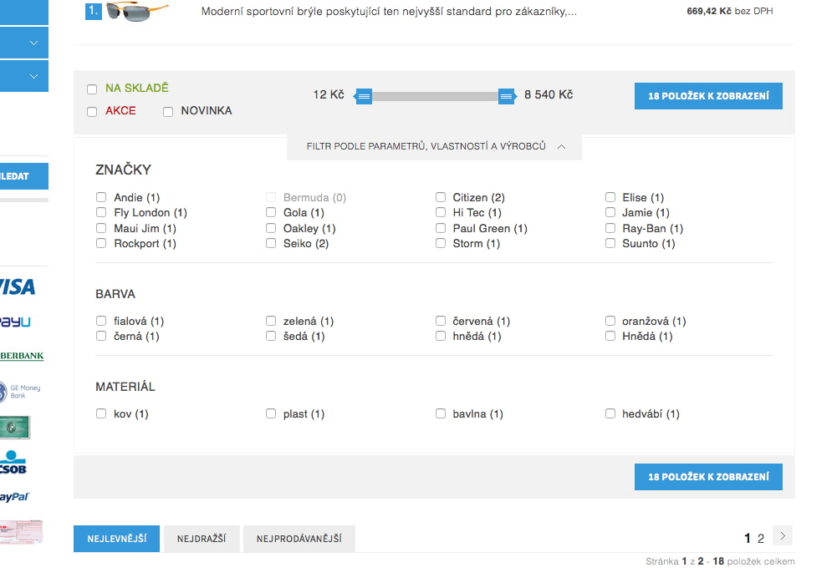Click the BARVA section heading
This screenshot has width=837, height=588.
[115, 294]
